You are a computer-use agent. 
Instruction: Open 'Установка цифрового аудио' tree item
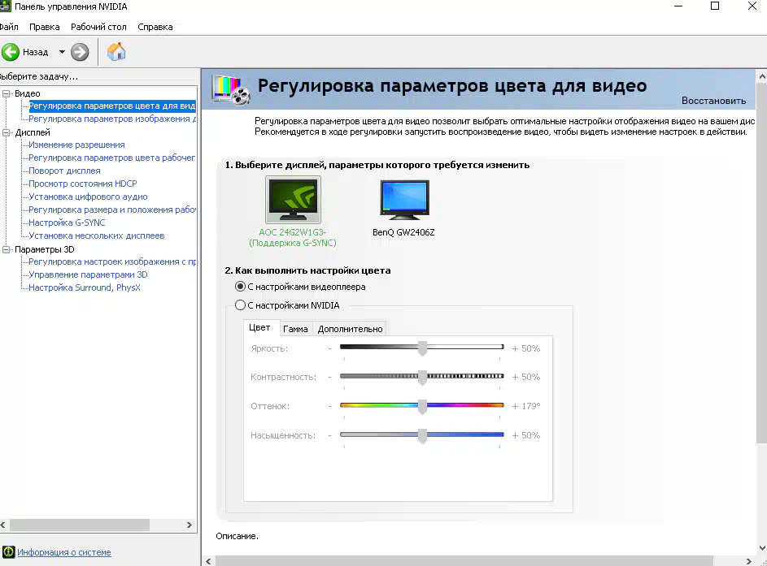tap(88, 197)
